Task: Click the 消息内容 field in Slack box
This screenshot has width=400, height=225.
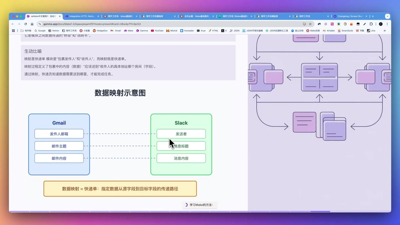Action: [181, 158]
